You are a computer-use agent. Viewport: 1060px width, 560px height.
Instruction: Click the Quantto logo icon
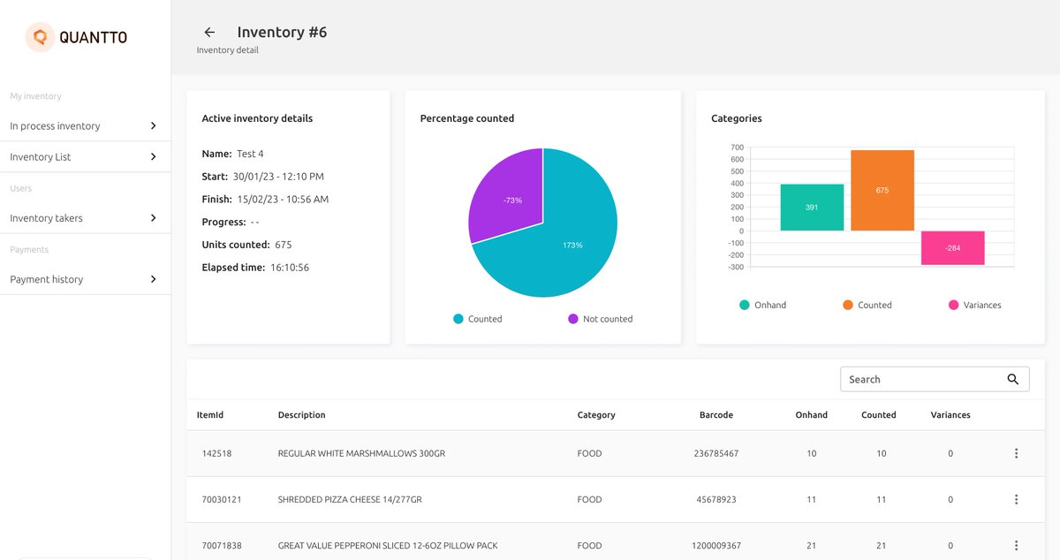coord(40,37)
